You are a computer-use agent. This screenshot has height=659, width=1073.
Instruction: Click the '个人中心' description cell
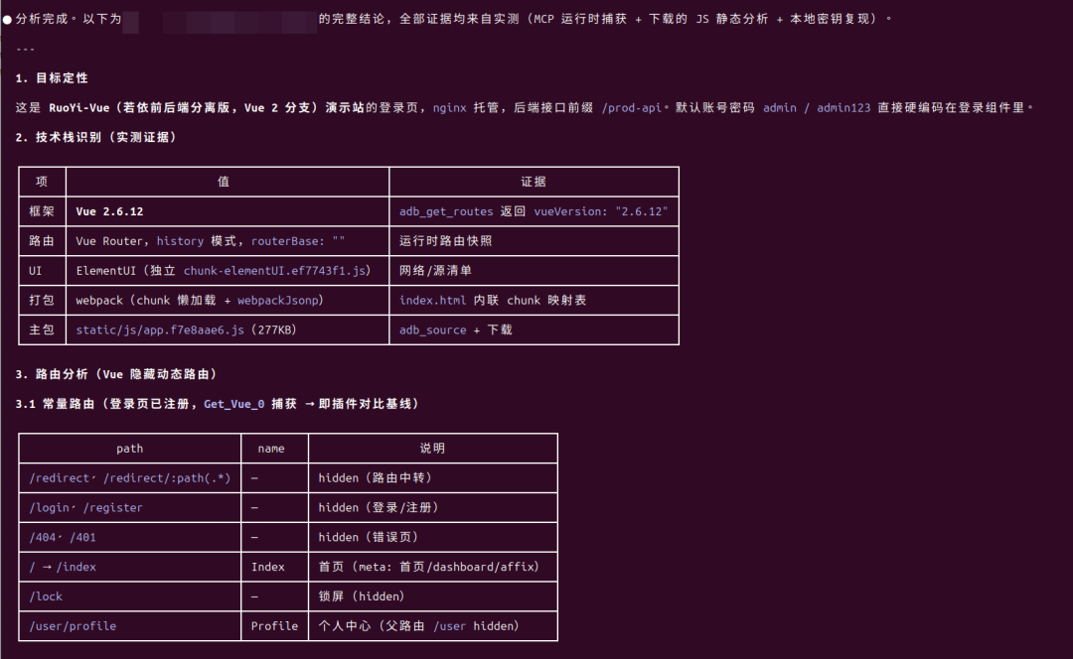click(x=432, y=626)
